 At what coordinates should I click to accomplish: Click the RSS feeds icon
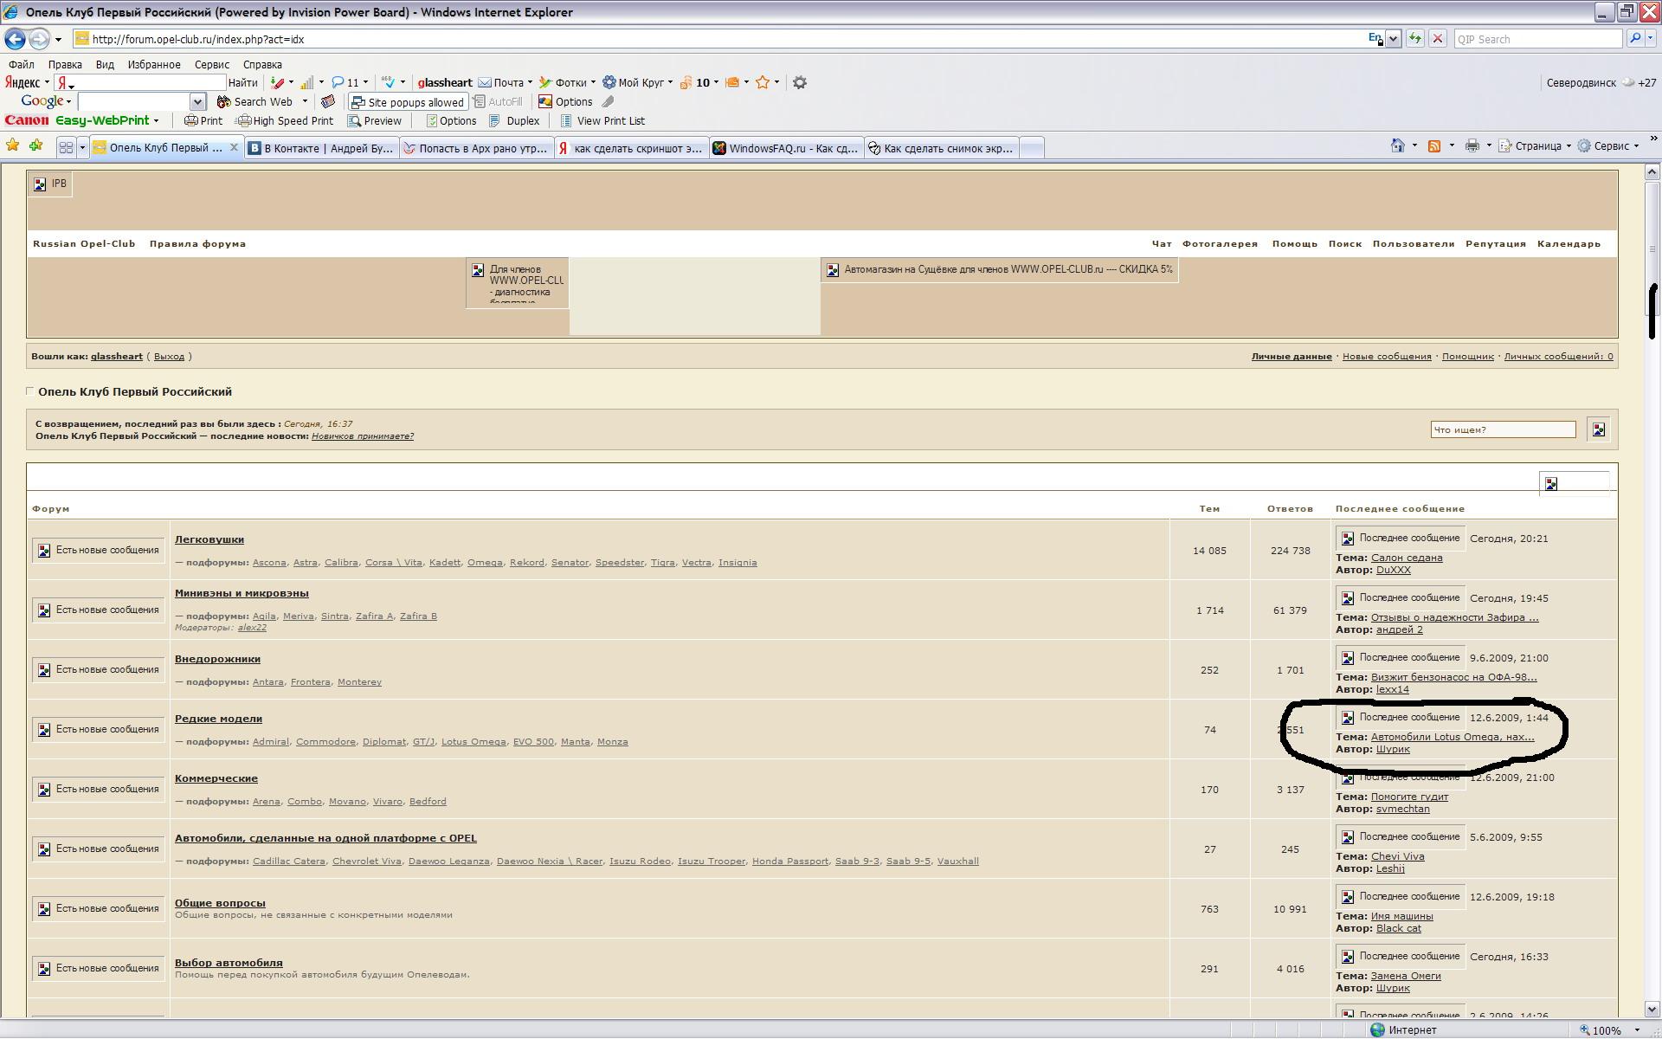pos(1434,145)
